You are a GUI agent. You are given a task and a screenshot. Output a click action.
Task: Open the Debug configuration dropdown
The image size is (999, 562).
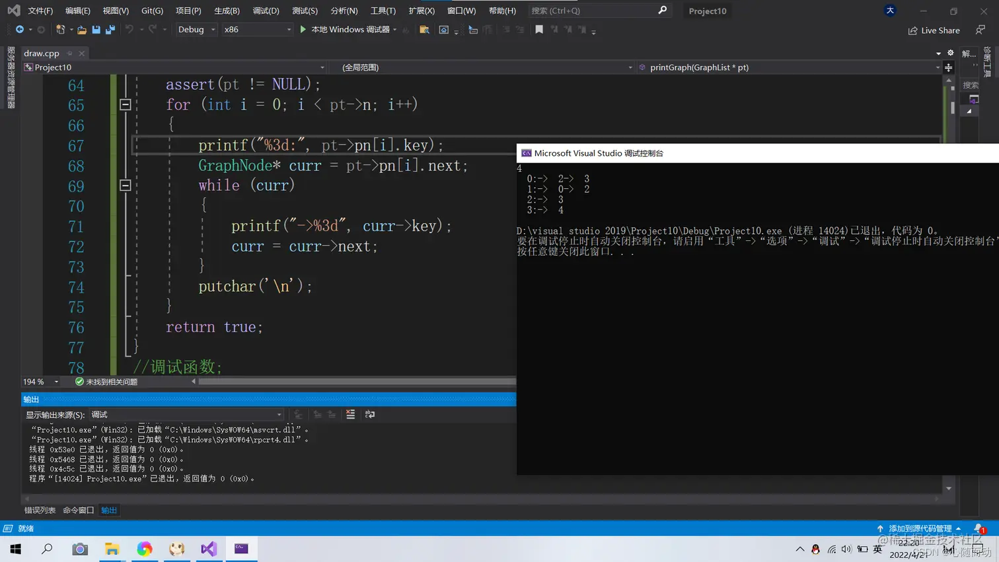197,30
